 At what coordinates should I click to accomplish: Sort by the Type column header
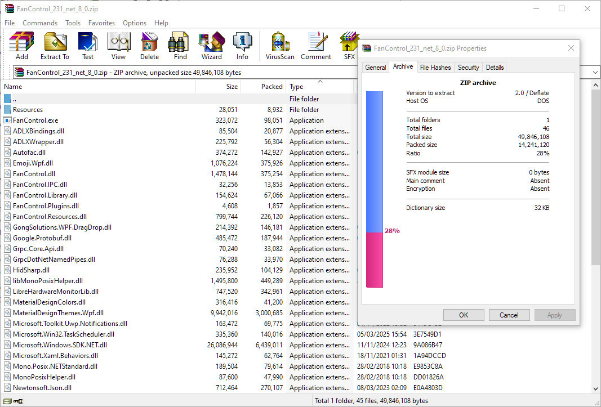coord(319,87)
